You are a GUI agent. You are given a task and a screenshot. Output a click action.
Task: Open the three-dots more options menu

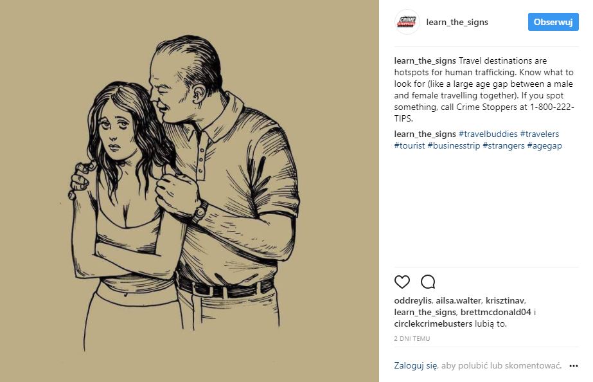574,366
